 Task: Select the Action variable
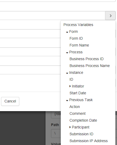[74, 107]
